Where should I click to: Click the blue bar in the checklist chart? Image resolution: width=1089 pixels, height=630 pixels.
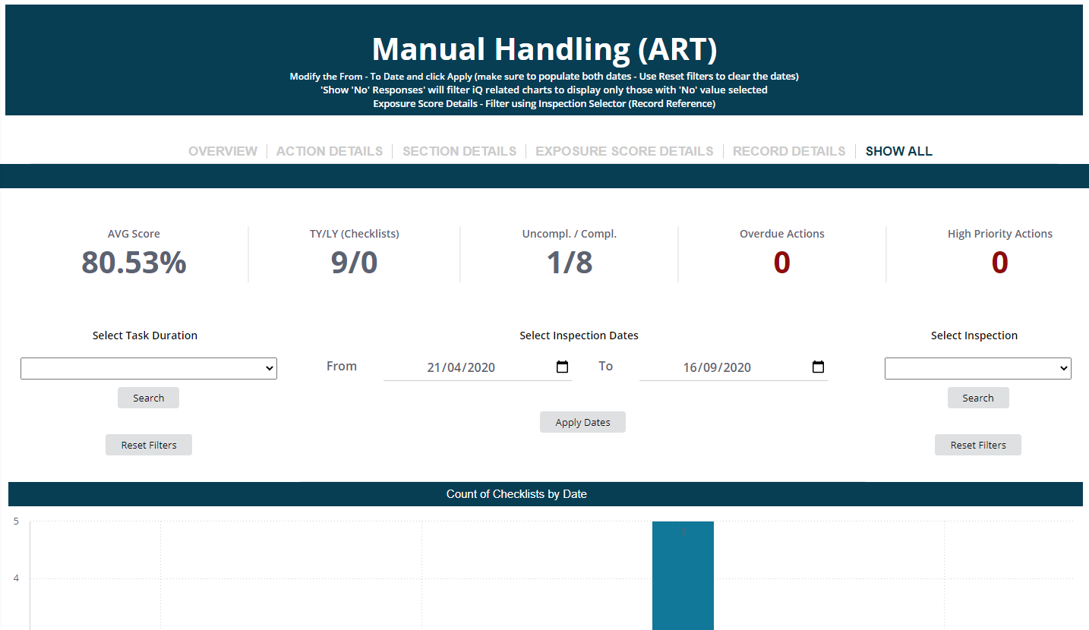click(x=683, y=577)
